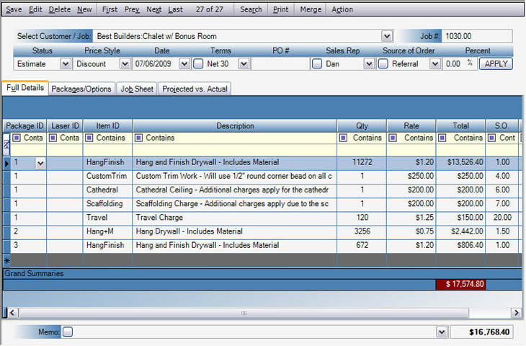
Task: Click the PO # input field
Action: pos(280,64)
